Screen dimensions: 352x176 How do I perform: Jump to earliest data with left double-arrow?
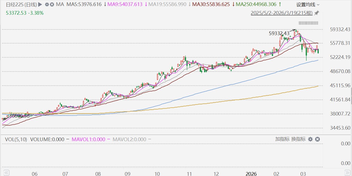(7, 173)
